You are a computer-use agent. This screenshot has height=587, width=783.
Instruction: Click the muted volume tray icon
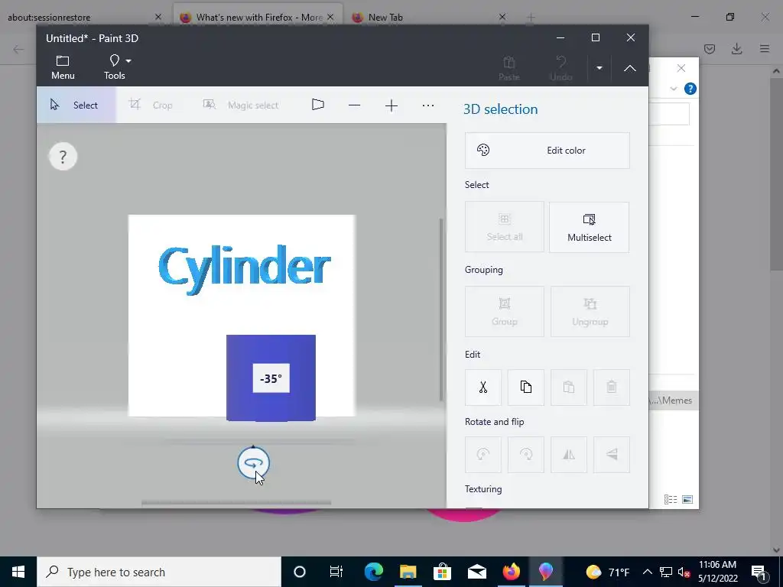click(x=684, y=572)
